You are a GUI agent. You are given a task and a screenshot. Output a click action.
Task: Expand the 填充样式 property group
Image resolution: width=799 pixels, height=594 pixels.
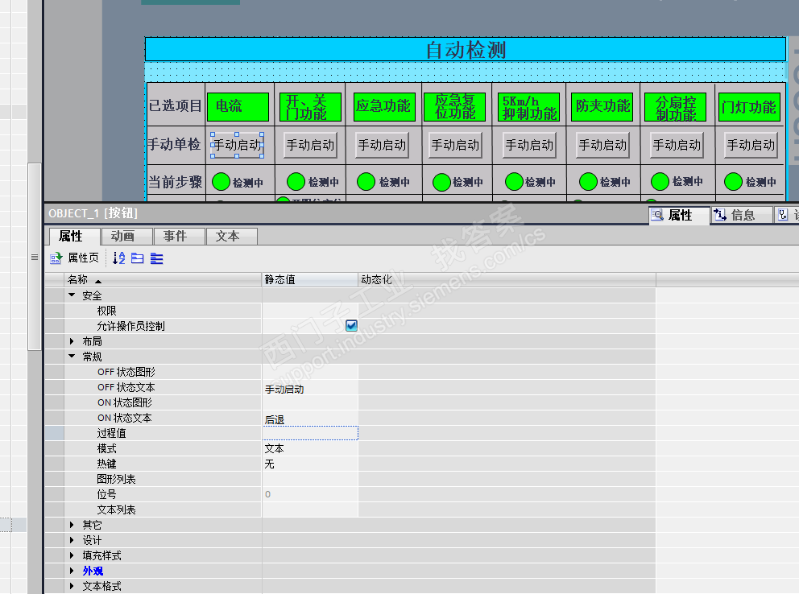click(72, 555)
